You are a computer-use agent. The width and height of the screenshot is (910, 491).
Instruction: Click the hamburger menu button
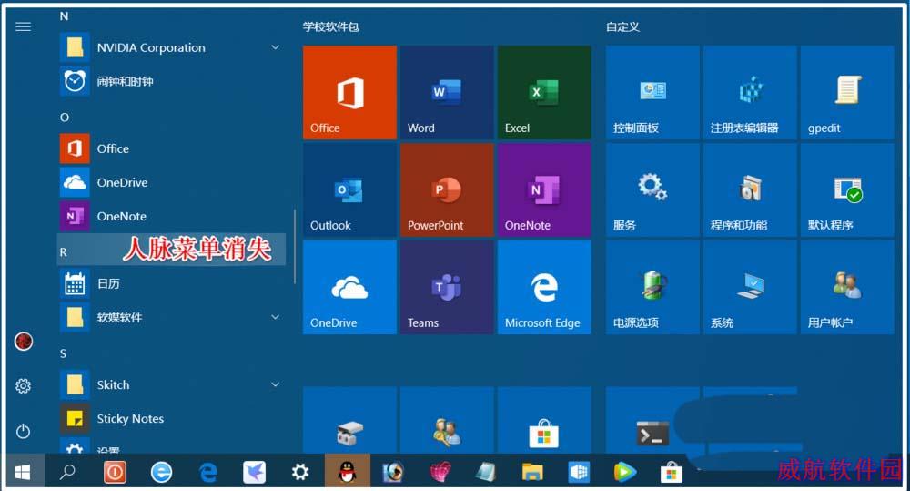click(x=24, y=26)
